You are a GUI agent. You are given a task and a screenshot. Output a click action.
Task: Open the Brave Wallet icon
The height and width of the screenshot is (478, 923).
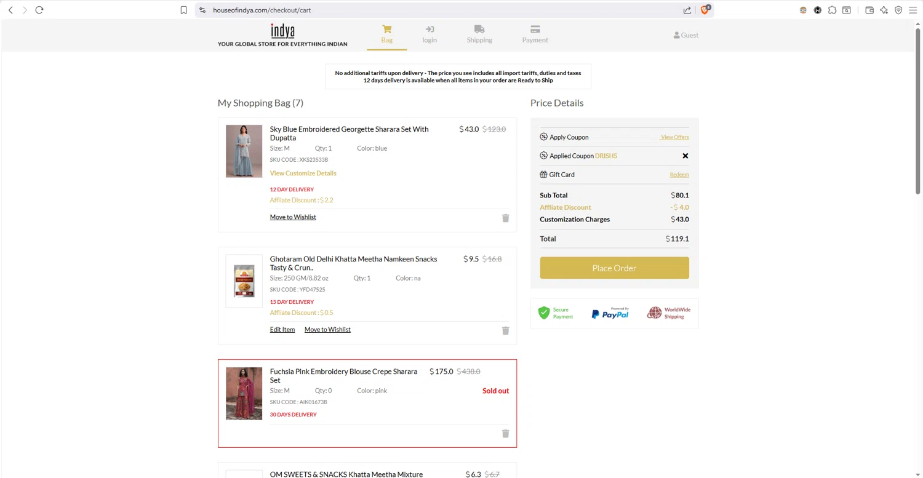[x=869, y=10]
